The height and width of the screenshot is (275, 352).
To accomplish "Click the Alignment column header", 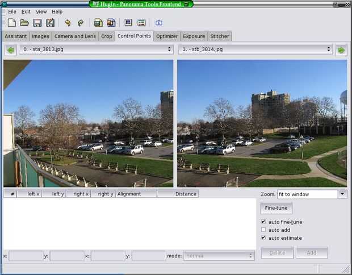I will pyautogui.click(x=136, y=194).
